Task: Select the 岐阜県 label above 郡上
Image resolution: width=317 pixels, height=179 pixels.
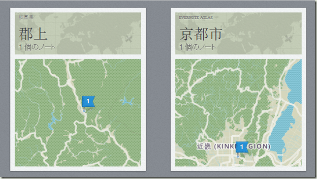Action: [26, 17]
